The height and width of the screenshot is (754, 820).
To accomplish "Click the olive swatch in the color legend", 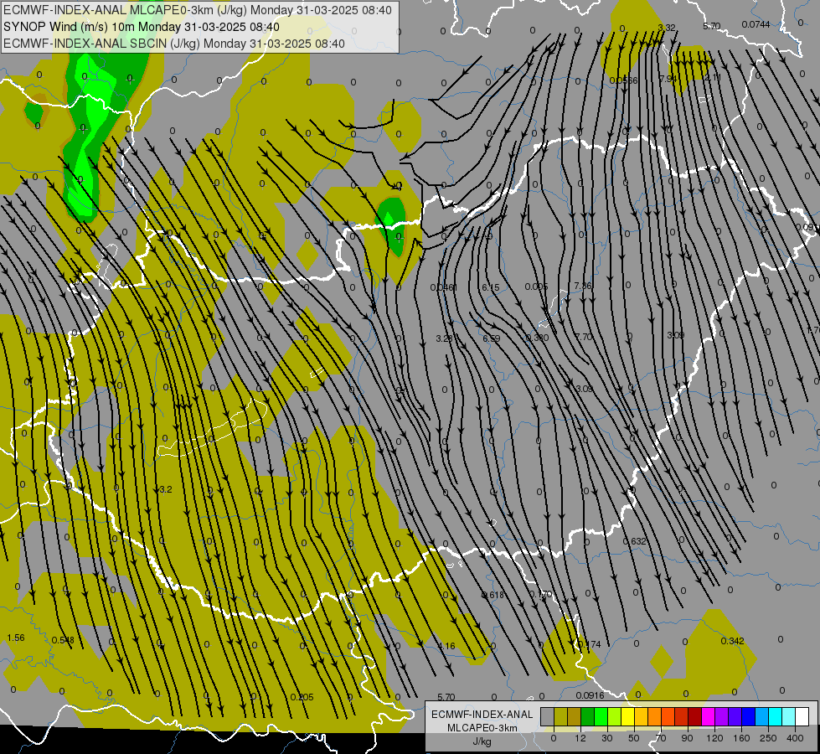I will [x=560, y=716].
